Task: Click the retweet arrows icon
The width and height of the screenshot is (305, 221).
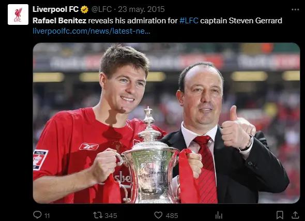Action: [98, 215]
